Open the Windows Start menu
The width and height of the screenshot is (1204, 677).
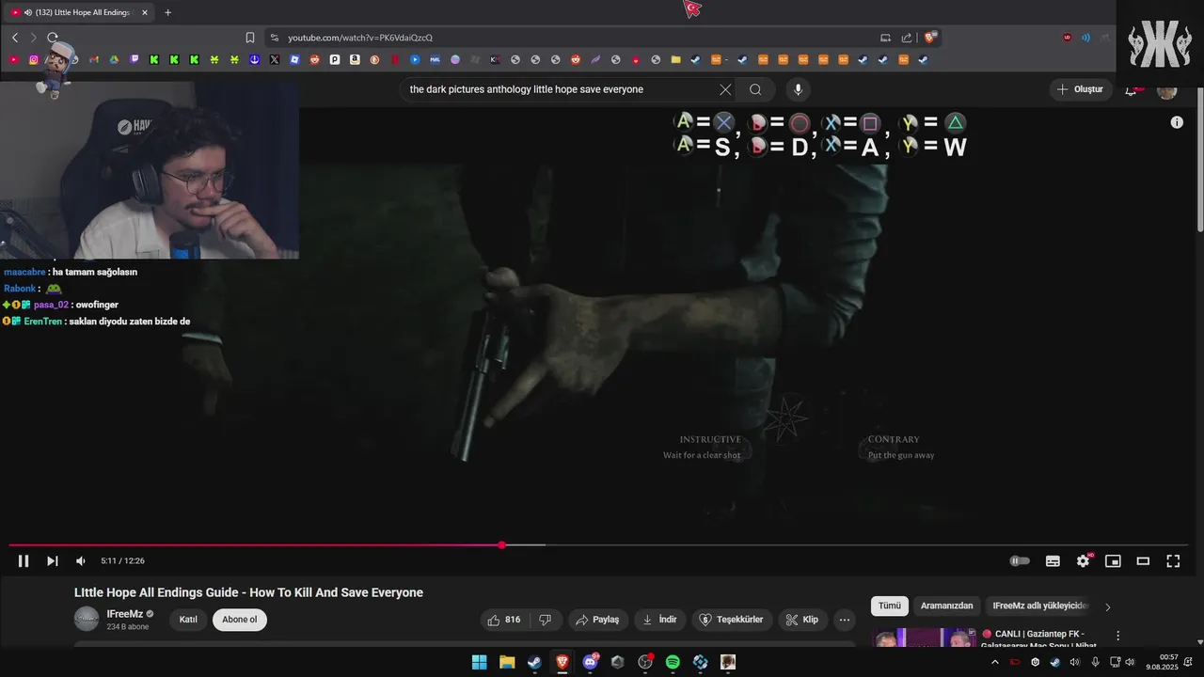(x=479, y=662)
